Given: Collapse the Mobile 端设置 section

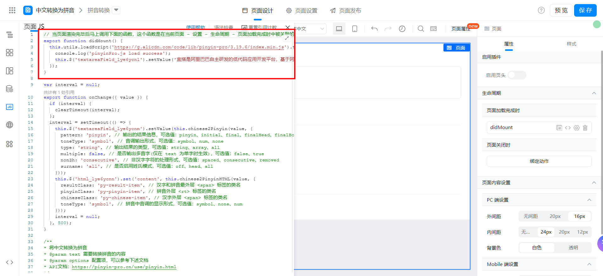Looking at the screenshot, I should [x=589, y=264].
